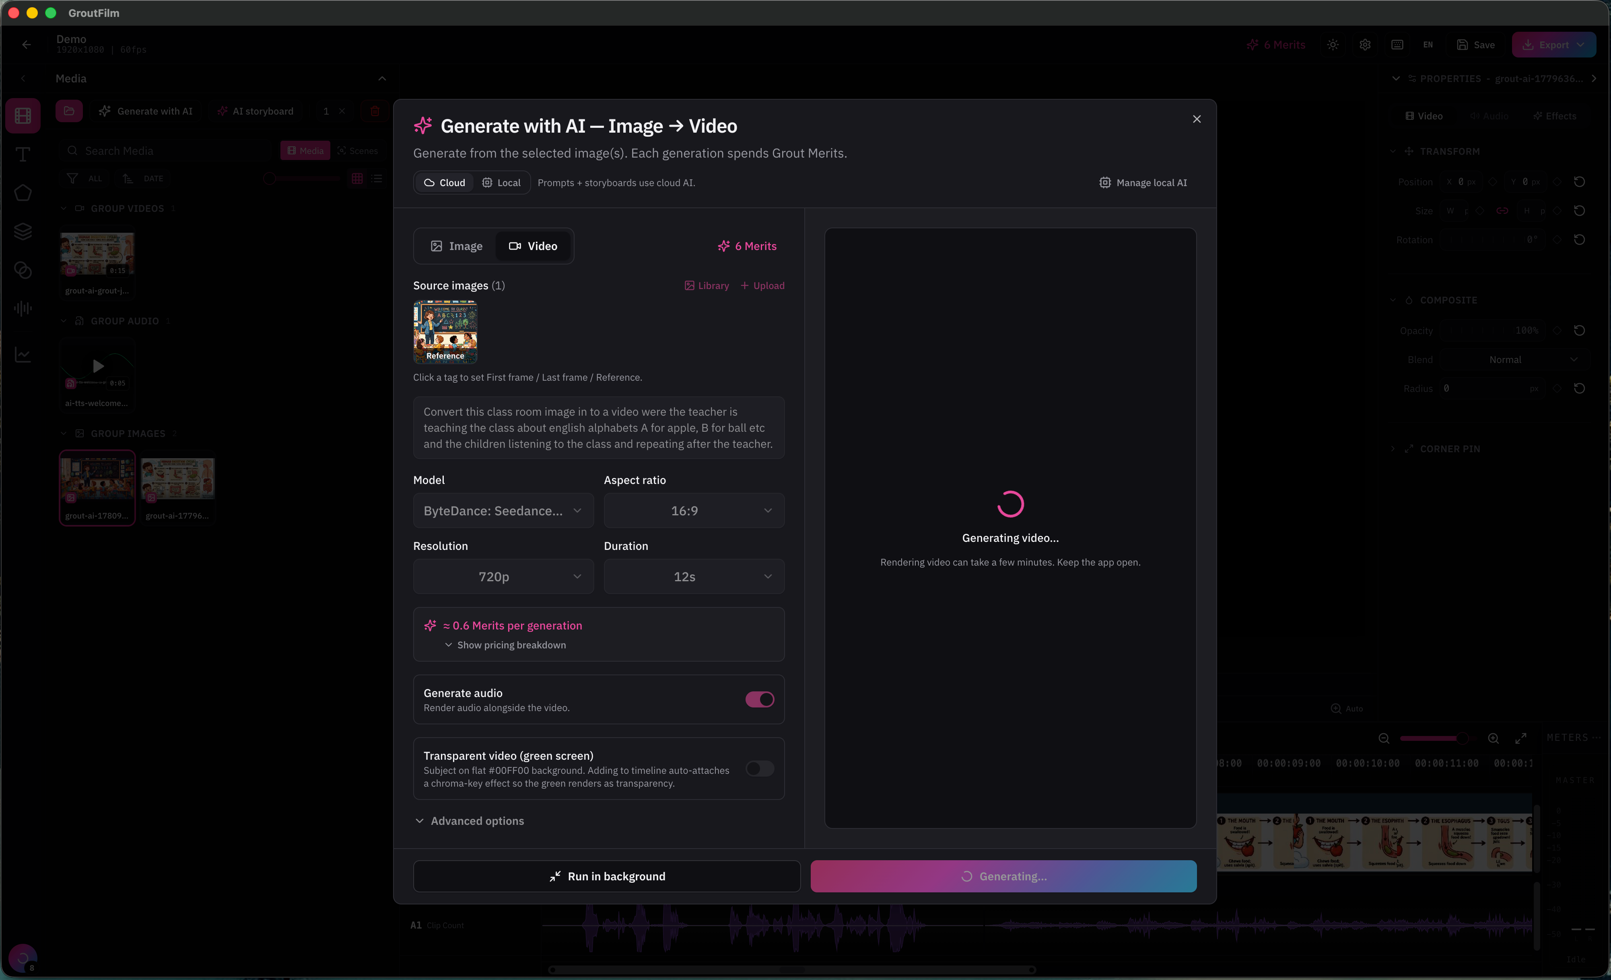Click Run in background button
This screenshot has width=1611, height=980.
coord(607,877)
